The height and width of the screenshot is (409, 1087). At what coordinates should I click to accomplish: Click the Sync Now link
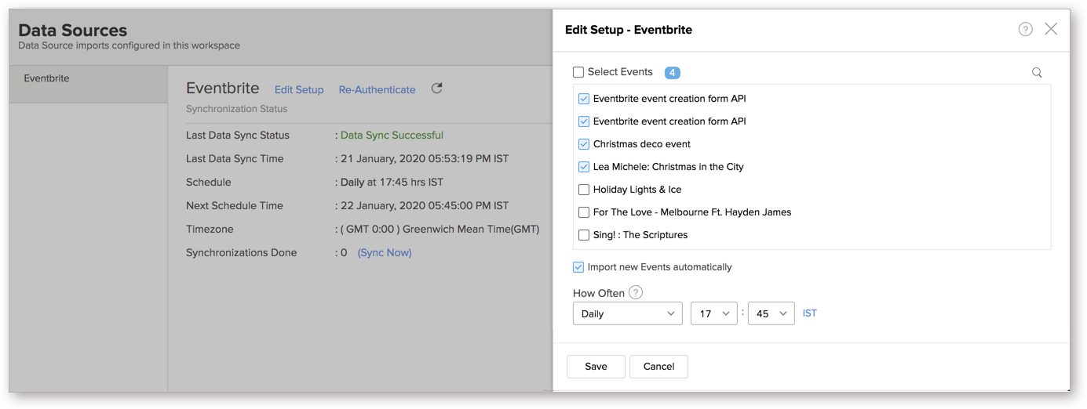pyautogui.click(x=385, y=252)
